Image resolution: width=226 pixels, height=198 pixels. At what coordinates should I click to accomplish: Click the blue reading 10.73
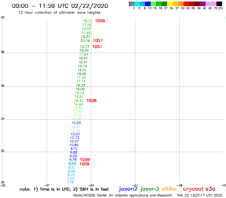coord(75,138)
